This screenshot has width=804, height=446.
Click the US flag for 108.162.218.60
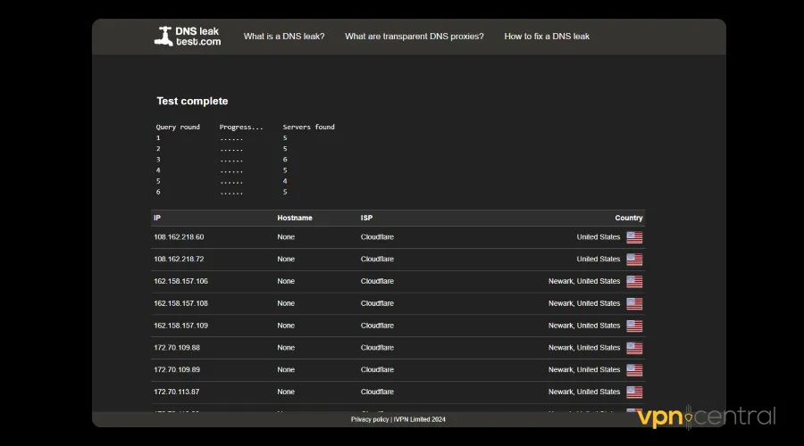point(634,237)
